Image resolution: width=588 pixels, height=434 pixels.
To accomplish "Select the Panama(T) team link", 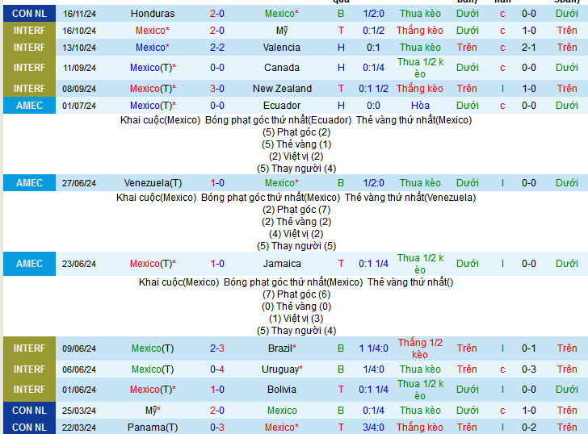I will pos(153,428).
